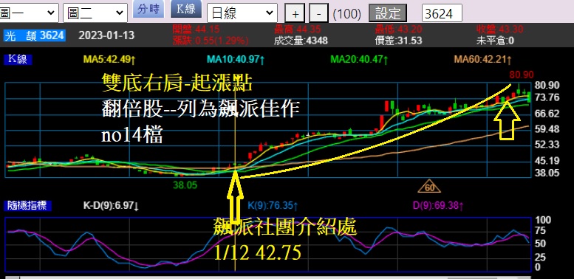Click the plus zoom-in button

[x=295, y=14]
